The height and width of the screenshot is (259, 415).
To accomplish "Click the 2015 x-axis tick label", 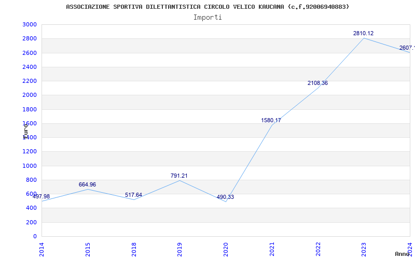I will click(88, 250).
